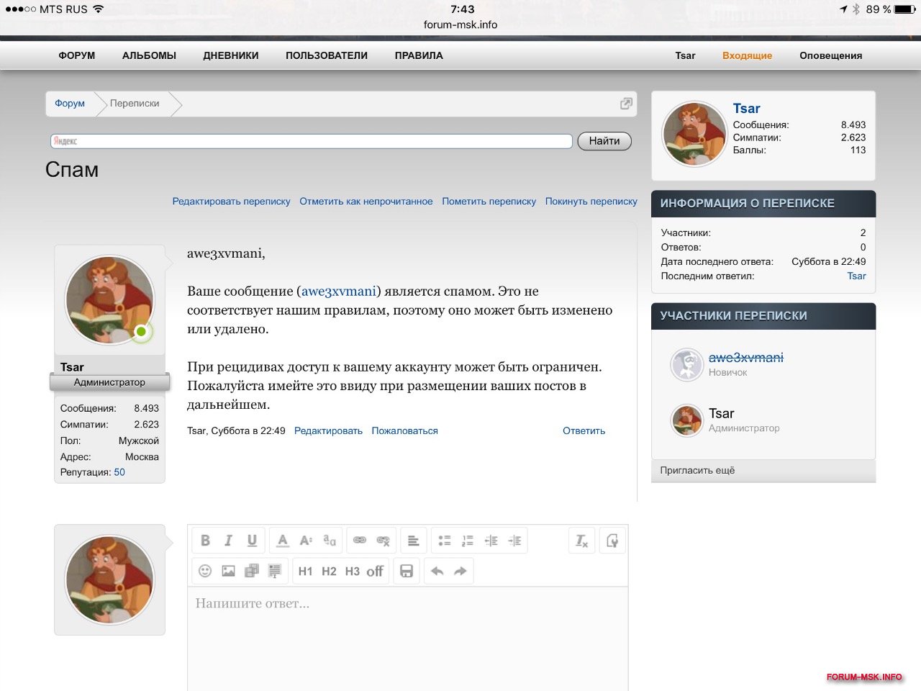Screen dimensions: 921x691
Task: Open the text color picker
Action: coord(283,541)
